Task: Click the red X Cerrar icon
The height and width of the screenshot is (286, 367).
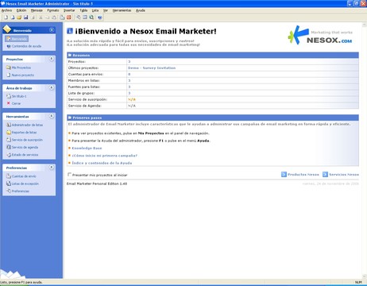Action: pyautogui.click(x=9, y=103)
